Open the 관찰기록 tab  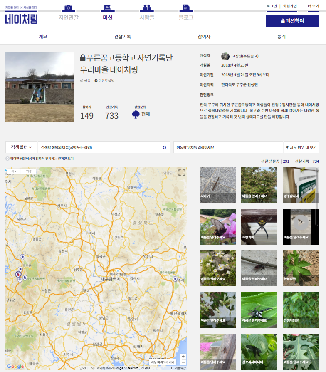point(122,37)
